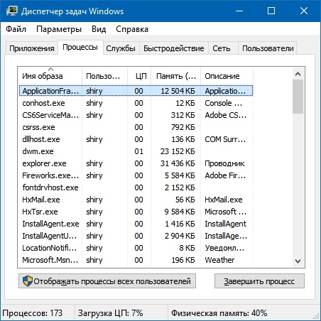Select the explorer.exe process row
Viewport: 321px width, 321px height.
[136, 163]
